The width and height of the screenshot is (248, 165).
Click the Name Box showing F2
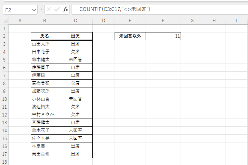[x=20, y=10]
